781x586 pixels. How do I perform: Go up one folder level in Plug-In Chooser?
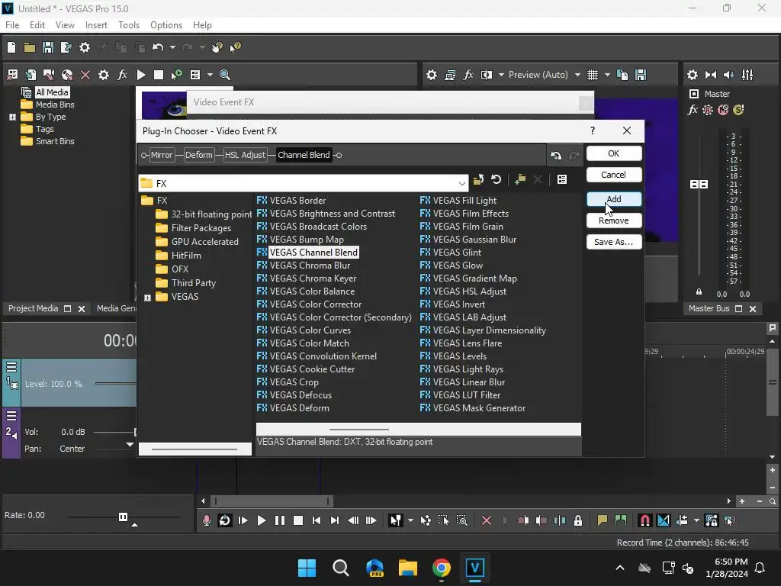(x=479, y=179)
